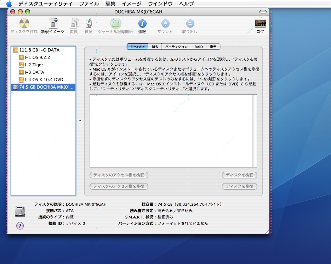Switch to the 消去 tab
The width and height of the screenshot is (331, 264).
tap(155, 47)
